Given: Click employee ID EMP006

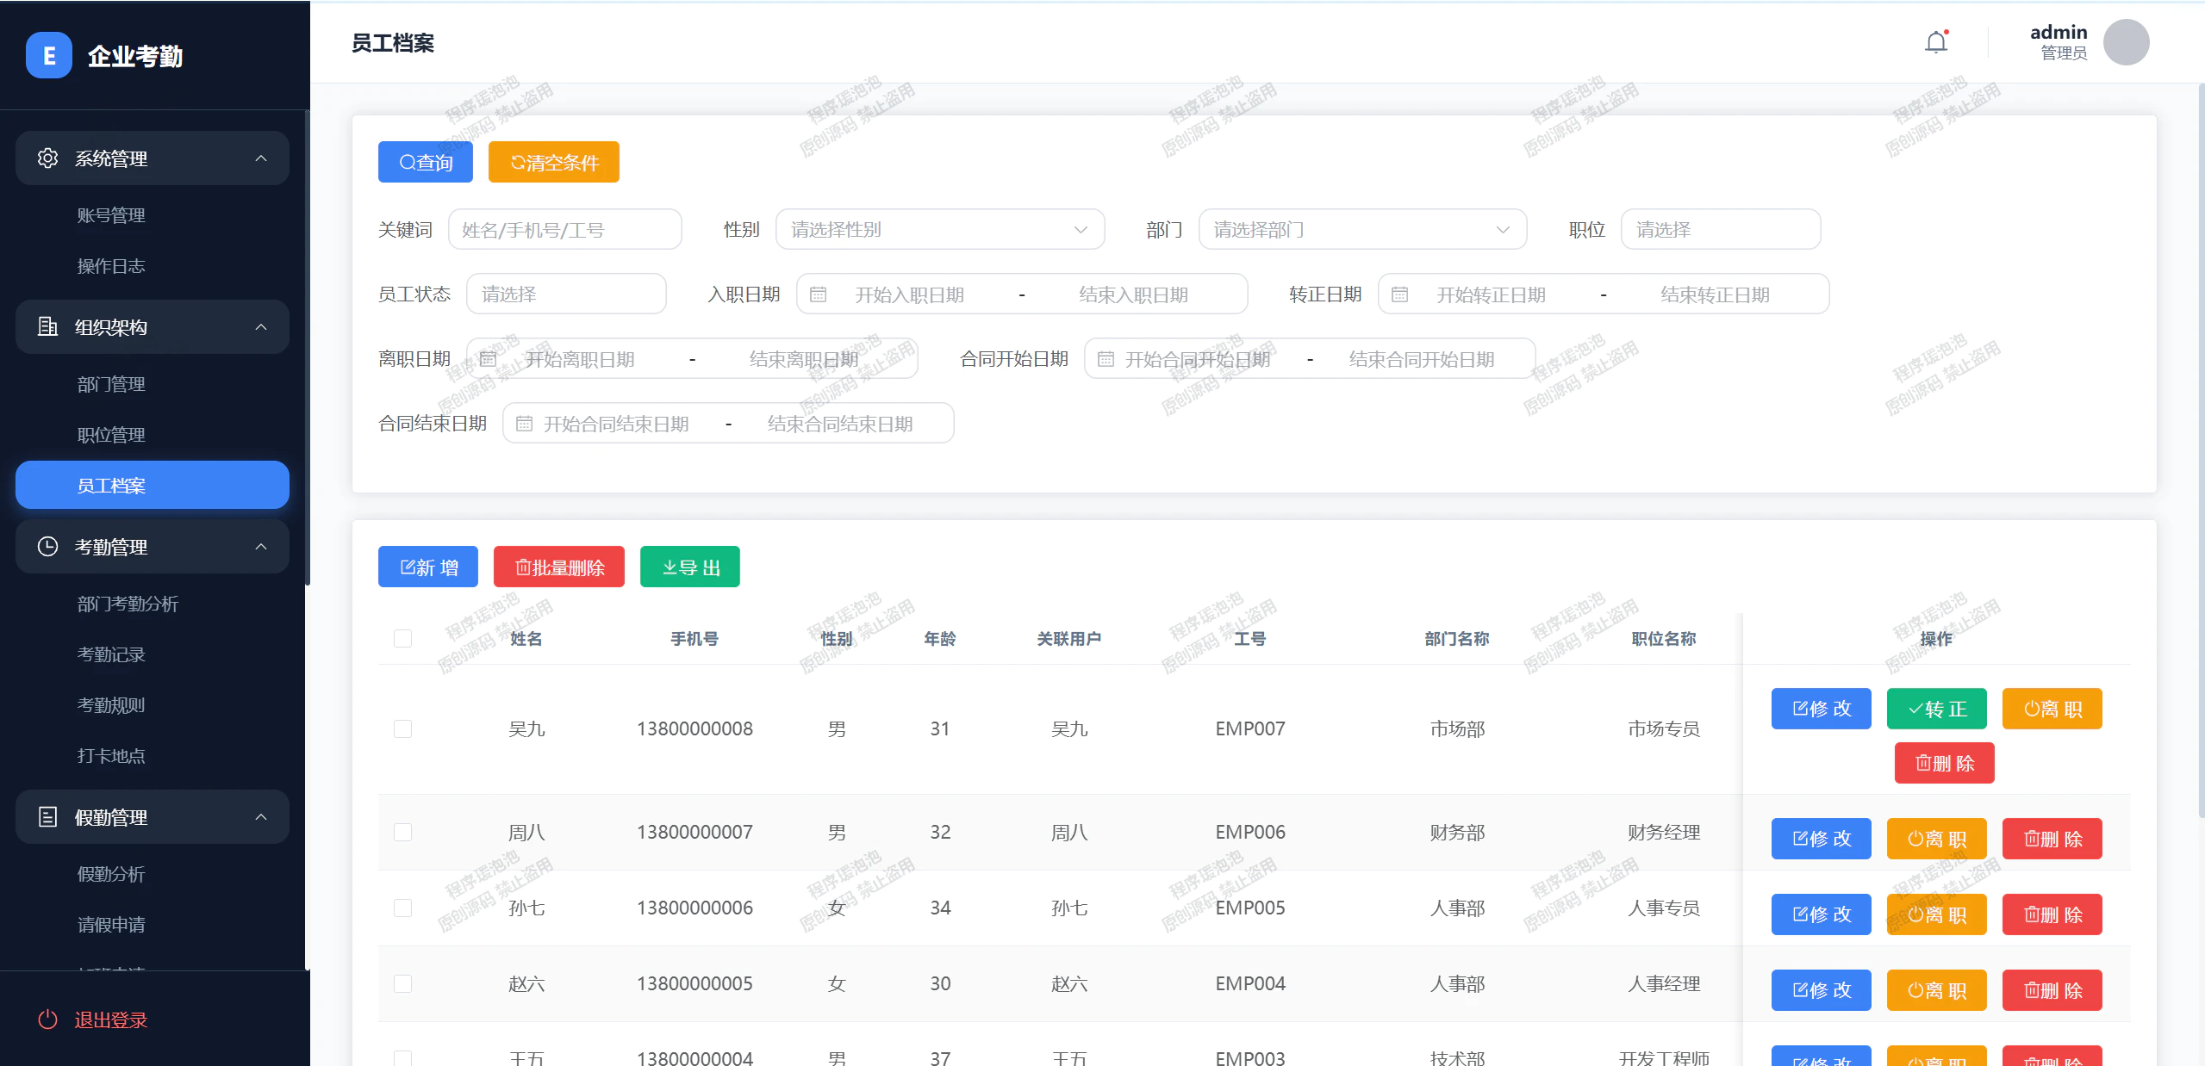Looking at the screenshot, I should click(1250, 832).
